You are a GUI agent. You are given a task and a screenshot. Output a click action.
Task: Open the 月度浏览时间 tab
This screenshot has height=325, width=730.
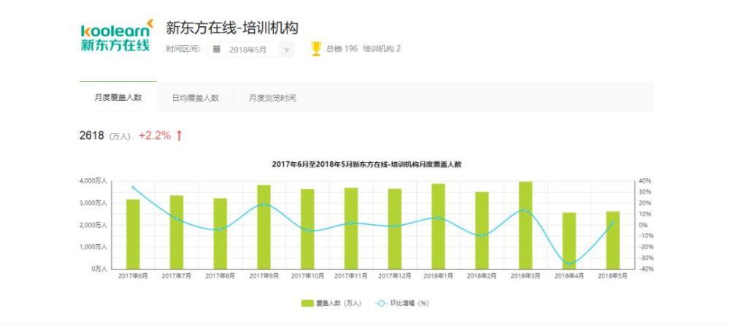coord(272,99)
